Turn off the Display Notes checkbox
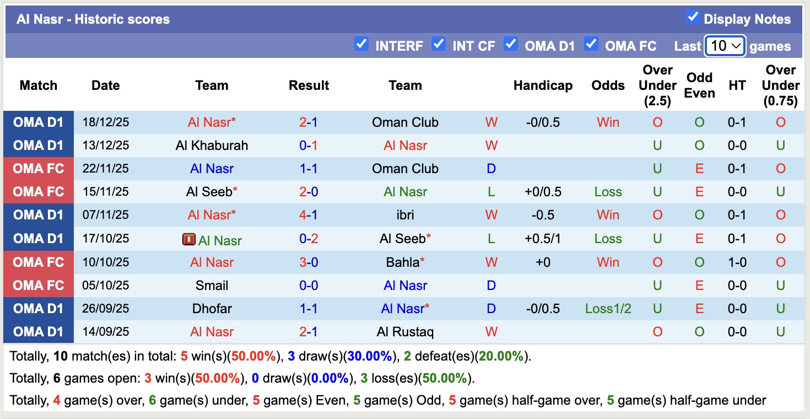810x419 pixels. tap(692, 18)
